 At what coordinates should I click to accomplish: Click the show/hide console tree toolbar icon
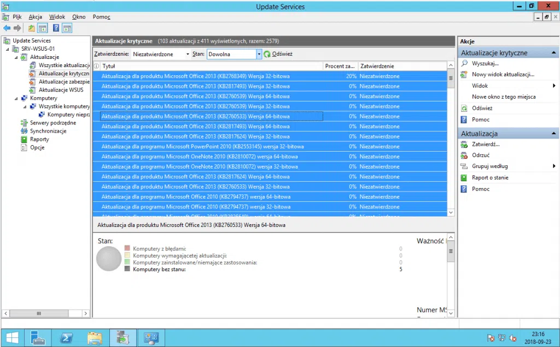click(x=43, y=28)
